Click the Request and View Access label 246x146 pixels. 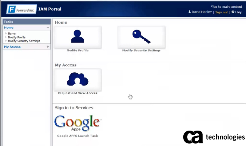77,93
